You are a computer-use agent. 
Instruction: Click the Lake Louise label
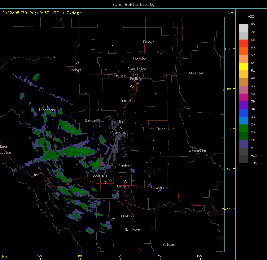tap(6, 149)
